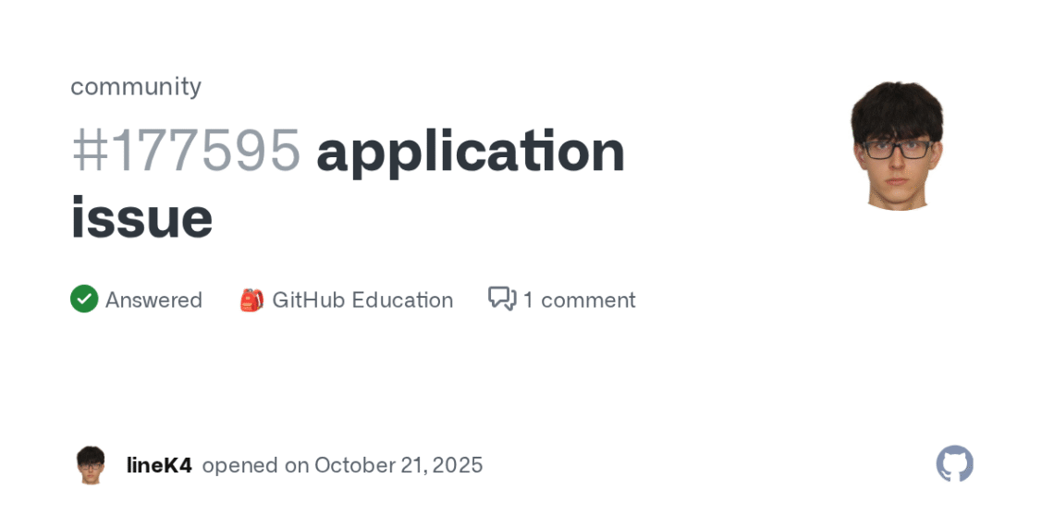Open the "1 comment" count text
The width and height of the screenshot is (1054, 527).
(579, 300)
